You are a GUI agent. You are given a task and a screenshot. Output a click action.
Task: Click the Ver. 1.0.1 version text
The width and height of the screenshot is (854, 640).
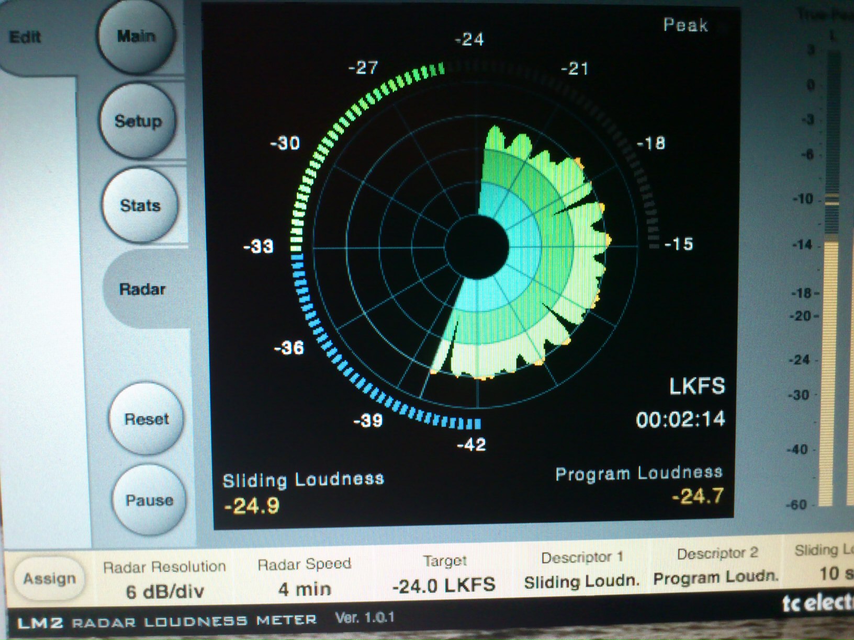[365, 618]
